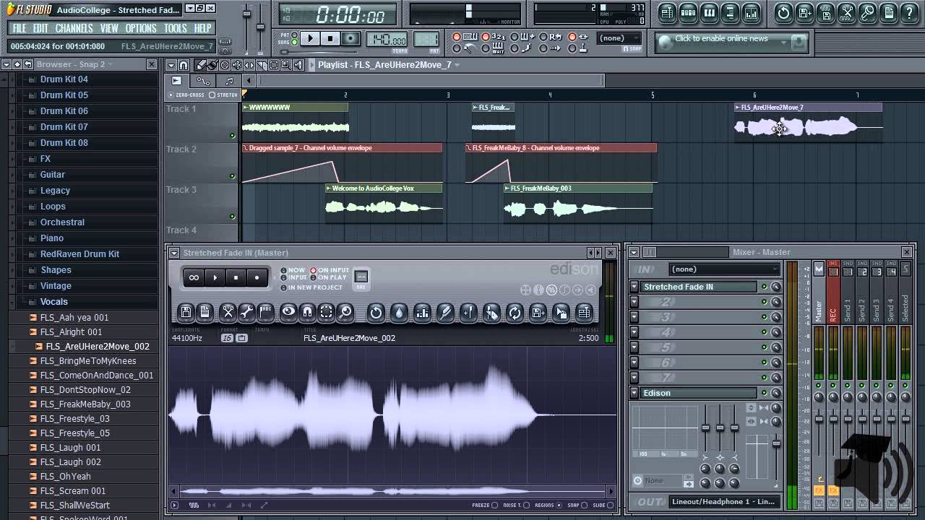Image resolution: width=925 pixels, height=520 pixels.
Task: Open the FILE menu
Action: click(x=20, y=28)
